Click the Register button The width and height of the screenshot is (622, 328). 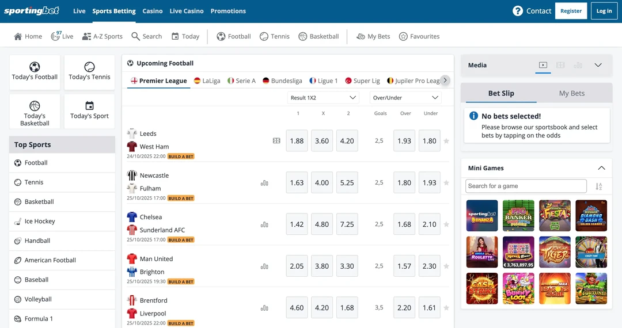(571, 11)
